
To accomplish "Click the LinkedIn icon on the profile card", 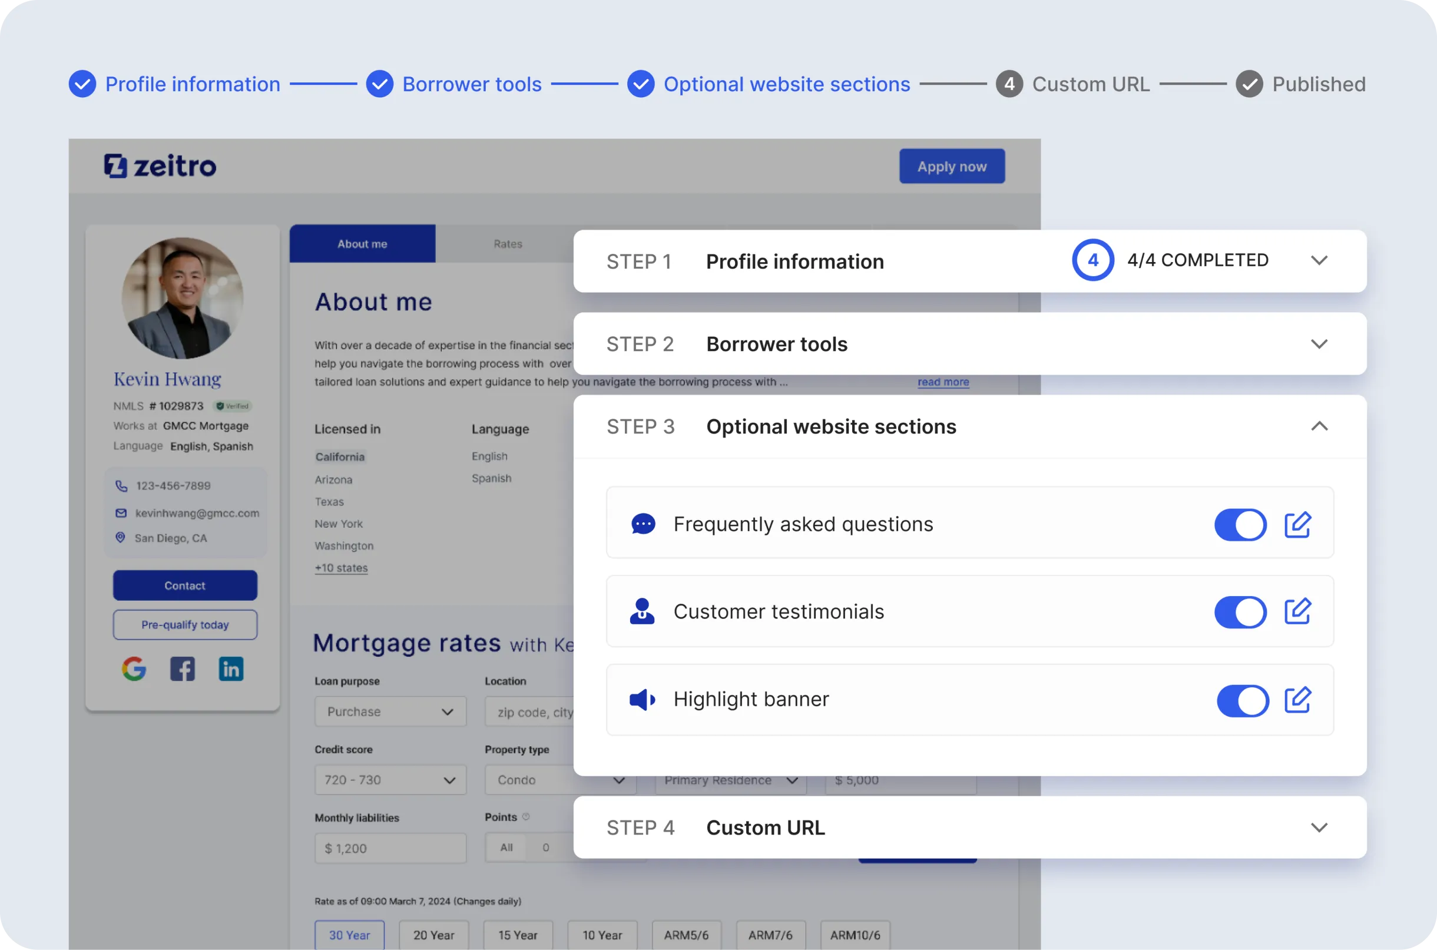I will 231,669.
